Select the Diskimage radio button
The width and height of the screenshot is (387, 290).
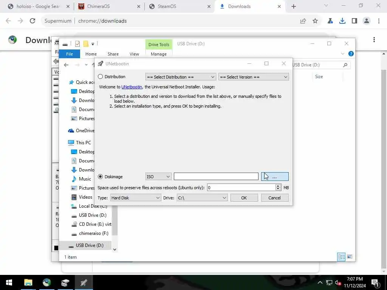[x=100, y=177]
